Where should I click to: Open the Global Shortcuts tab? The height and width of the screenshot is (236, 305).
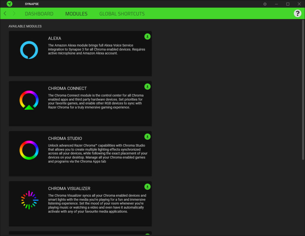click(x=122, y=14)
